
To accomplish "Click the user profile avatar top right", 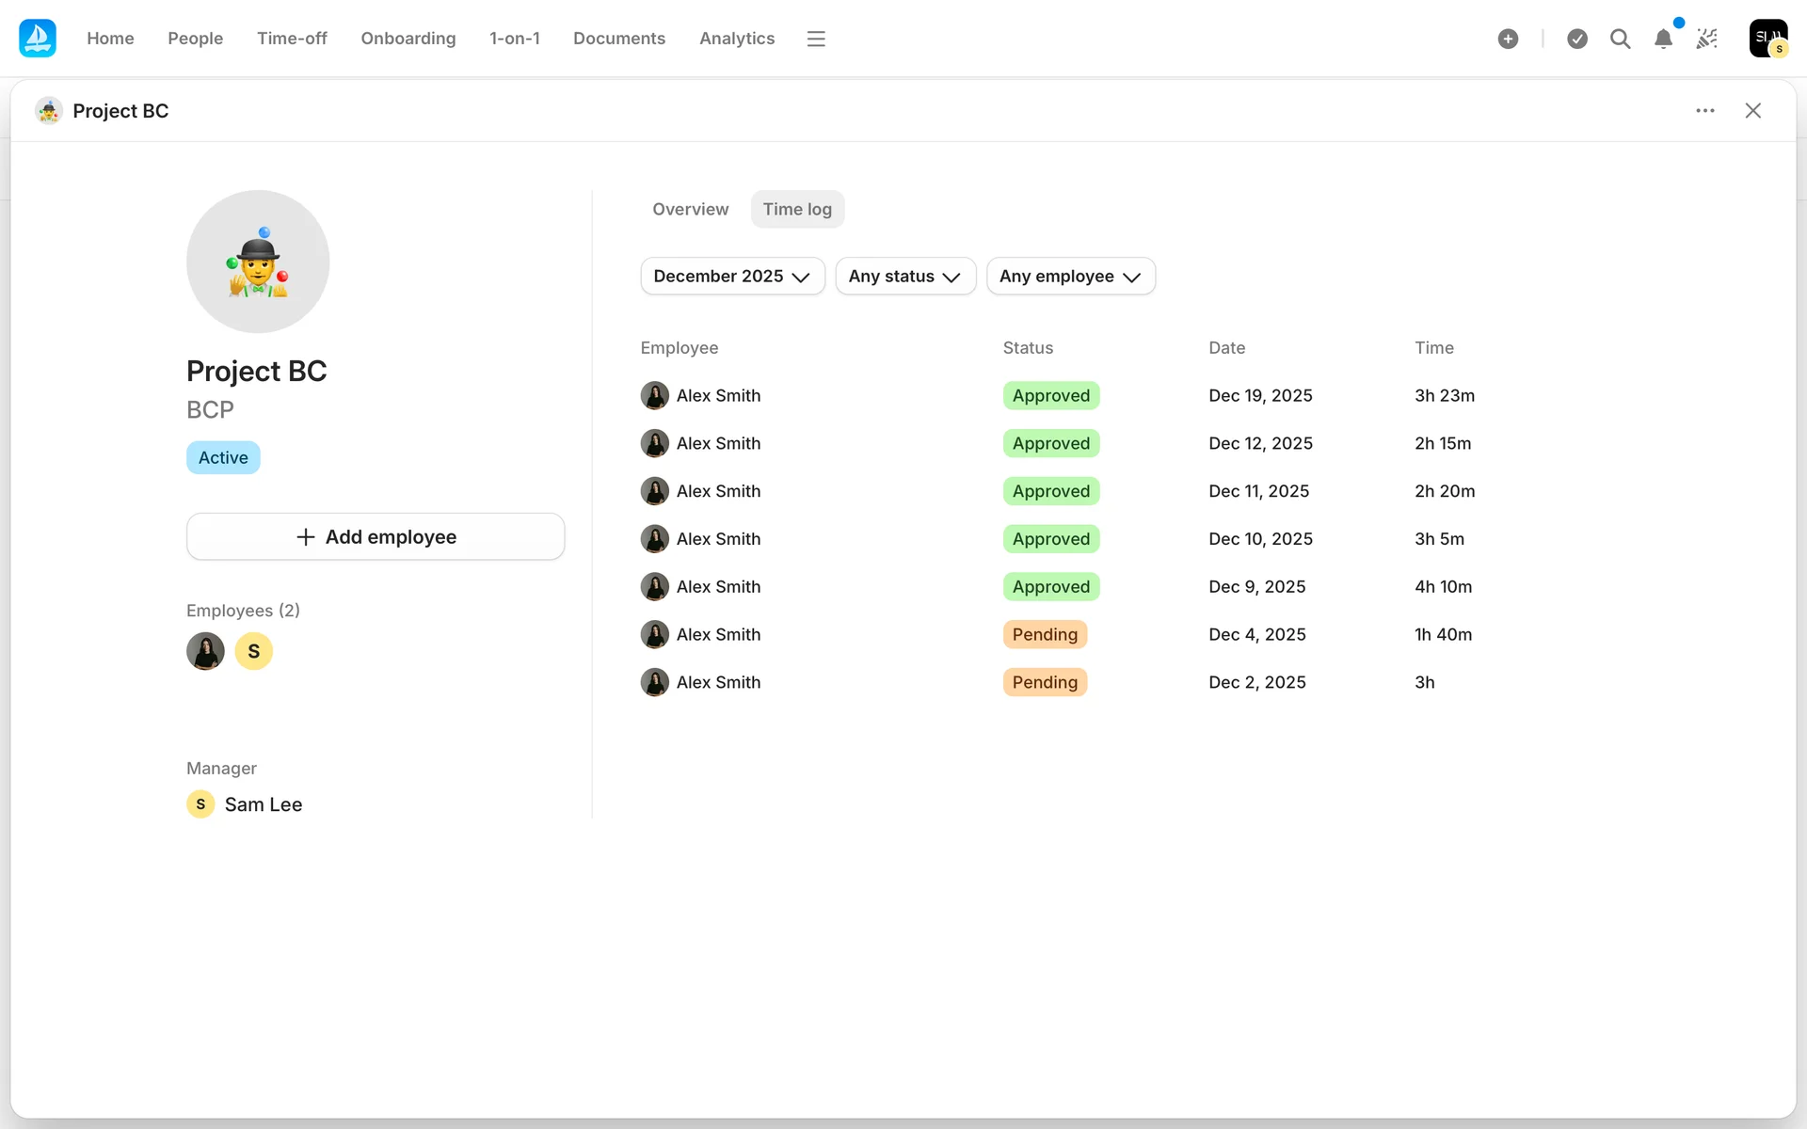I will [1767, 39].
